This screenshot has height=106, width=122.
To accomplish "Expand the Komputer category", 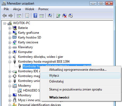I will pos(10,52).
